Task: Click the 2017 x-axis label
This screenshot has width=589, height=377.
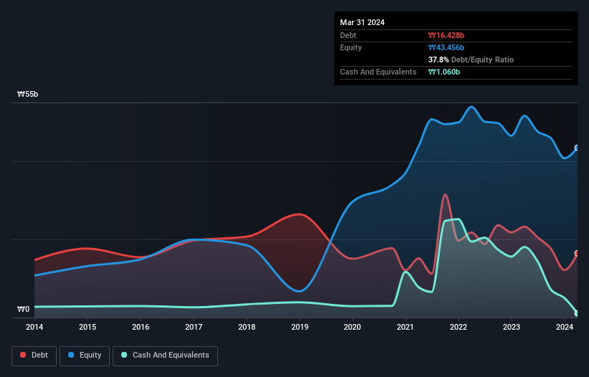Action: click(x=194, y=327)
